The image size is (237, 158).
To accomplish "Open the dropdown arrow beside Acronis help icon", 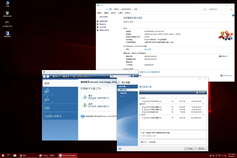I will (x=136, y=76).
